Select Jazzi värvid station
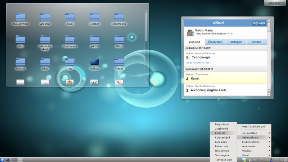288x162 pixels. point(223,129)
